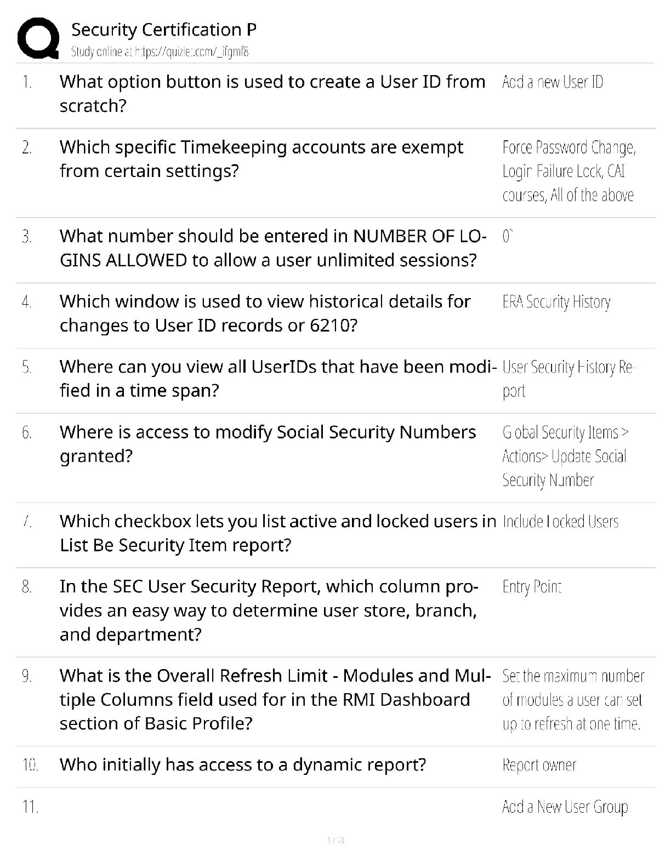
Task: Click the 'Report owner' answer
Action: point(539,765)
